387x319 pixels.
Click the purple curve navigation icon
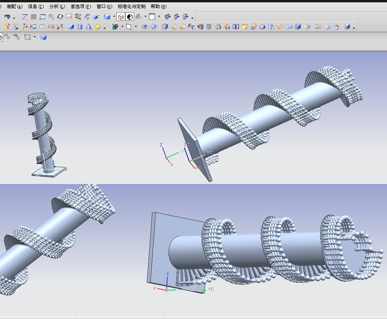[87, 17]
